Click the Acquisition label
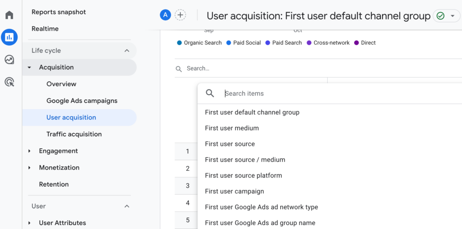This screenshot has width=462, height=229. tap(56, 68)
